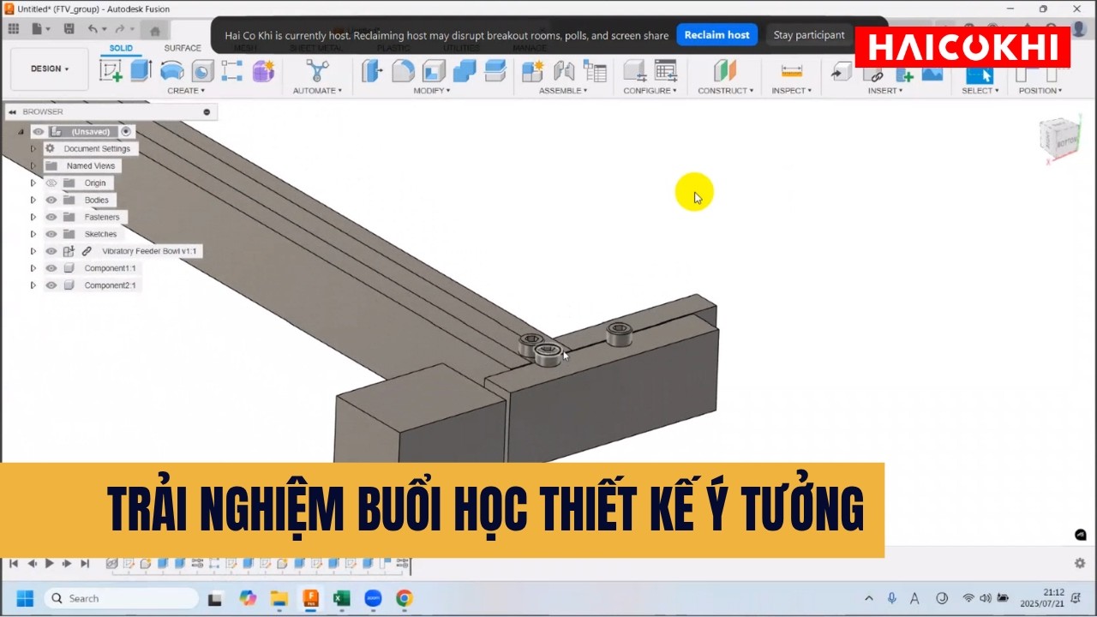Click the Save icon in top bar
Viewport: 1097px width, 617px height.
[x=69, y=29]
